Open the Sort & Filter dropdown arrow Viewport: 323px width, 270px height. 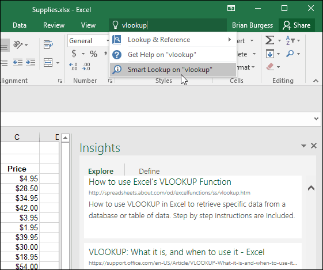point(298,40)
